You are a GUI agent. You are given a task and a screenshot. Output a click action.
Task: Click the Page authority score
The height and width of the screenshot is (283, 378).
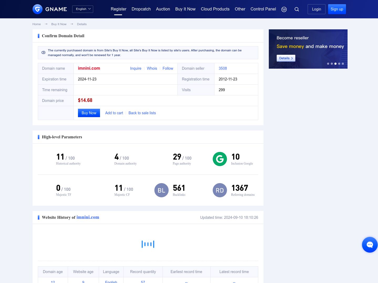182,157
